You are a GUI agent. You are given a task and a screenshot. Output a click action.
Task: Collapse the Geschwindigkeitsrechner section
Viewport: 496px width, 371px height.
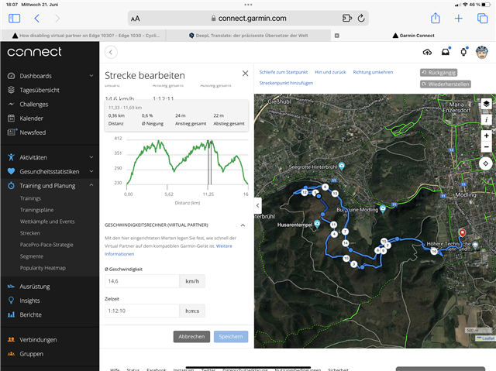pyautogui.click(x=243, y=225)
